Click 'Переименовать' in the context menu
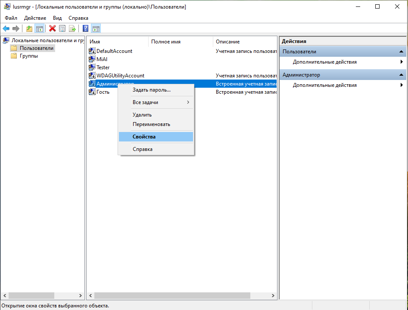Screen dimensions: 408x310 click(151, 124)
